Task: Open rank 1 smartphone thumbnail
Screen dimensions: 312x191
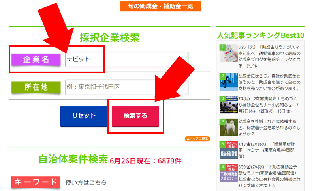Action: click(x=228, y=53)
